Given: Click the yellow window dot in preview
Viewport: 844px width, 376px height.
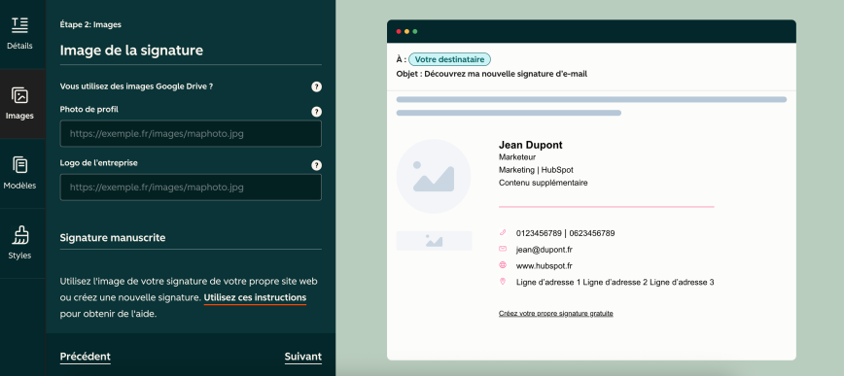Looking at the screenshot, I should coord(406,31).
